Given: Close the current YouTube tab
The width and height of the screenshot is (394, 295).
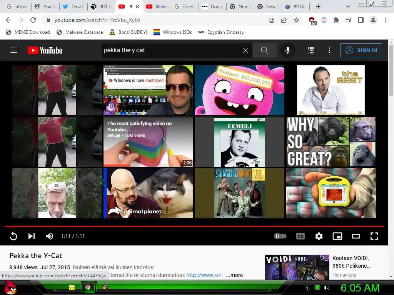Looking at the screenshot, I should coord(137,7).
